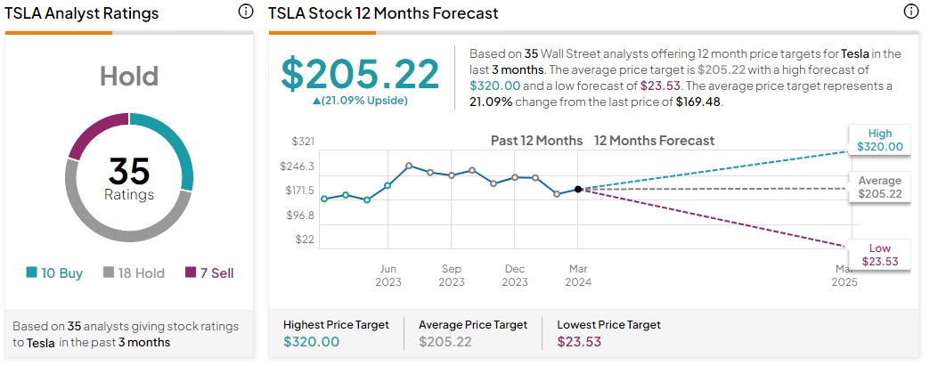Select the black current price dot on chart
Screen dimensions: 930x366
tap(578, 189)
